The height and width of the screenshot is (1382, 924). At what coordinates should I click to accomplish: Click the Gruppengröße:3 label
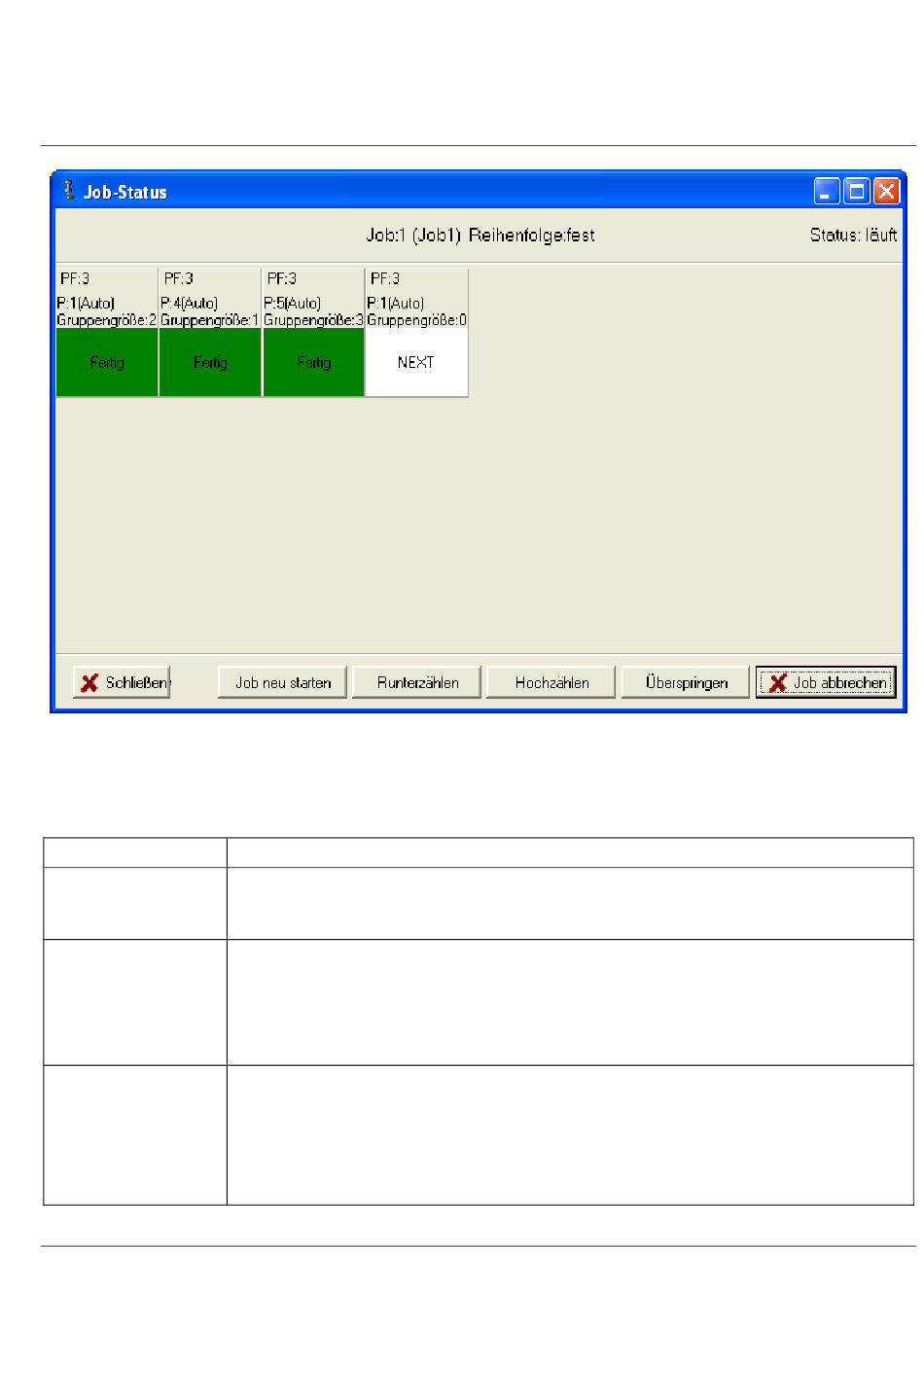pos(313,320)
